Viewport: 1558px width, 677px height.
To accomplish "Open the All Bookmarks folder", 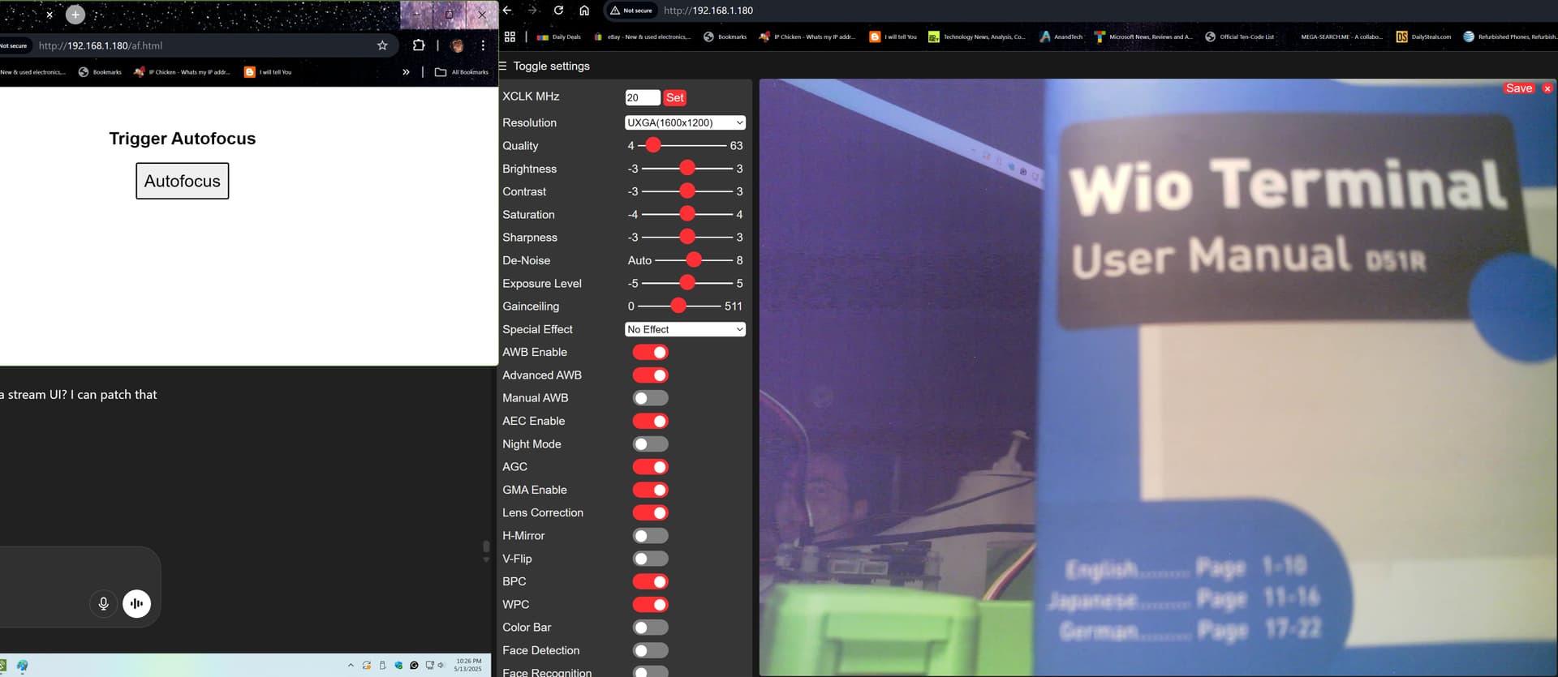I will 462,72.
